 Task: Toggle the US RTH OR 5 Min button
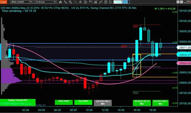[160, 103]
